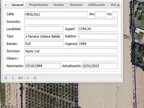The image size is (144, 108).
Task: Click the Tipo field Terreno Urbano Baldío
Action: [44, 36]
